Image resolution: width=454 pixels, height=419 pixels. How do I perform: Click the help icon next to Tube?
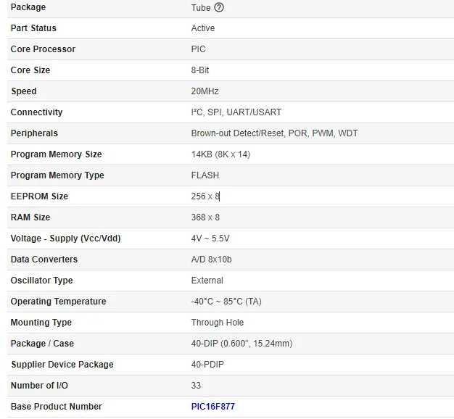(219, 8)
